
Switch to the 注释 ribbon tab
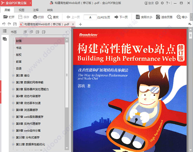[x=36, y=10]
